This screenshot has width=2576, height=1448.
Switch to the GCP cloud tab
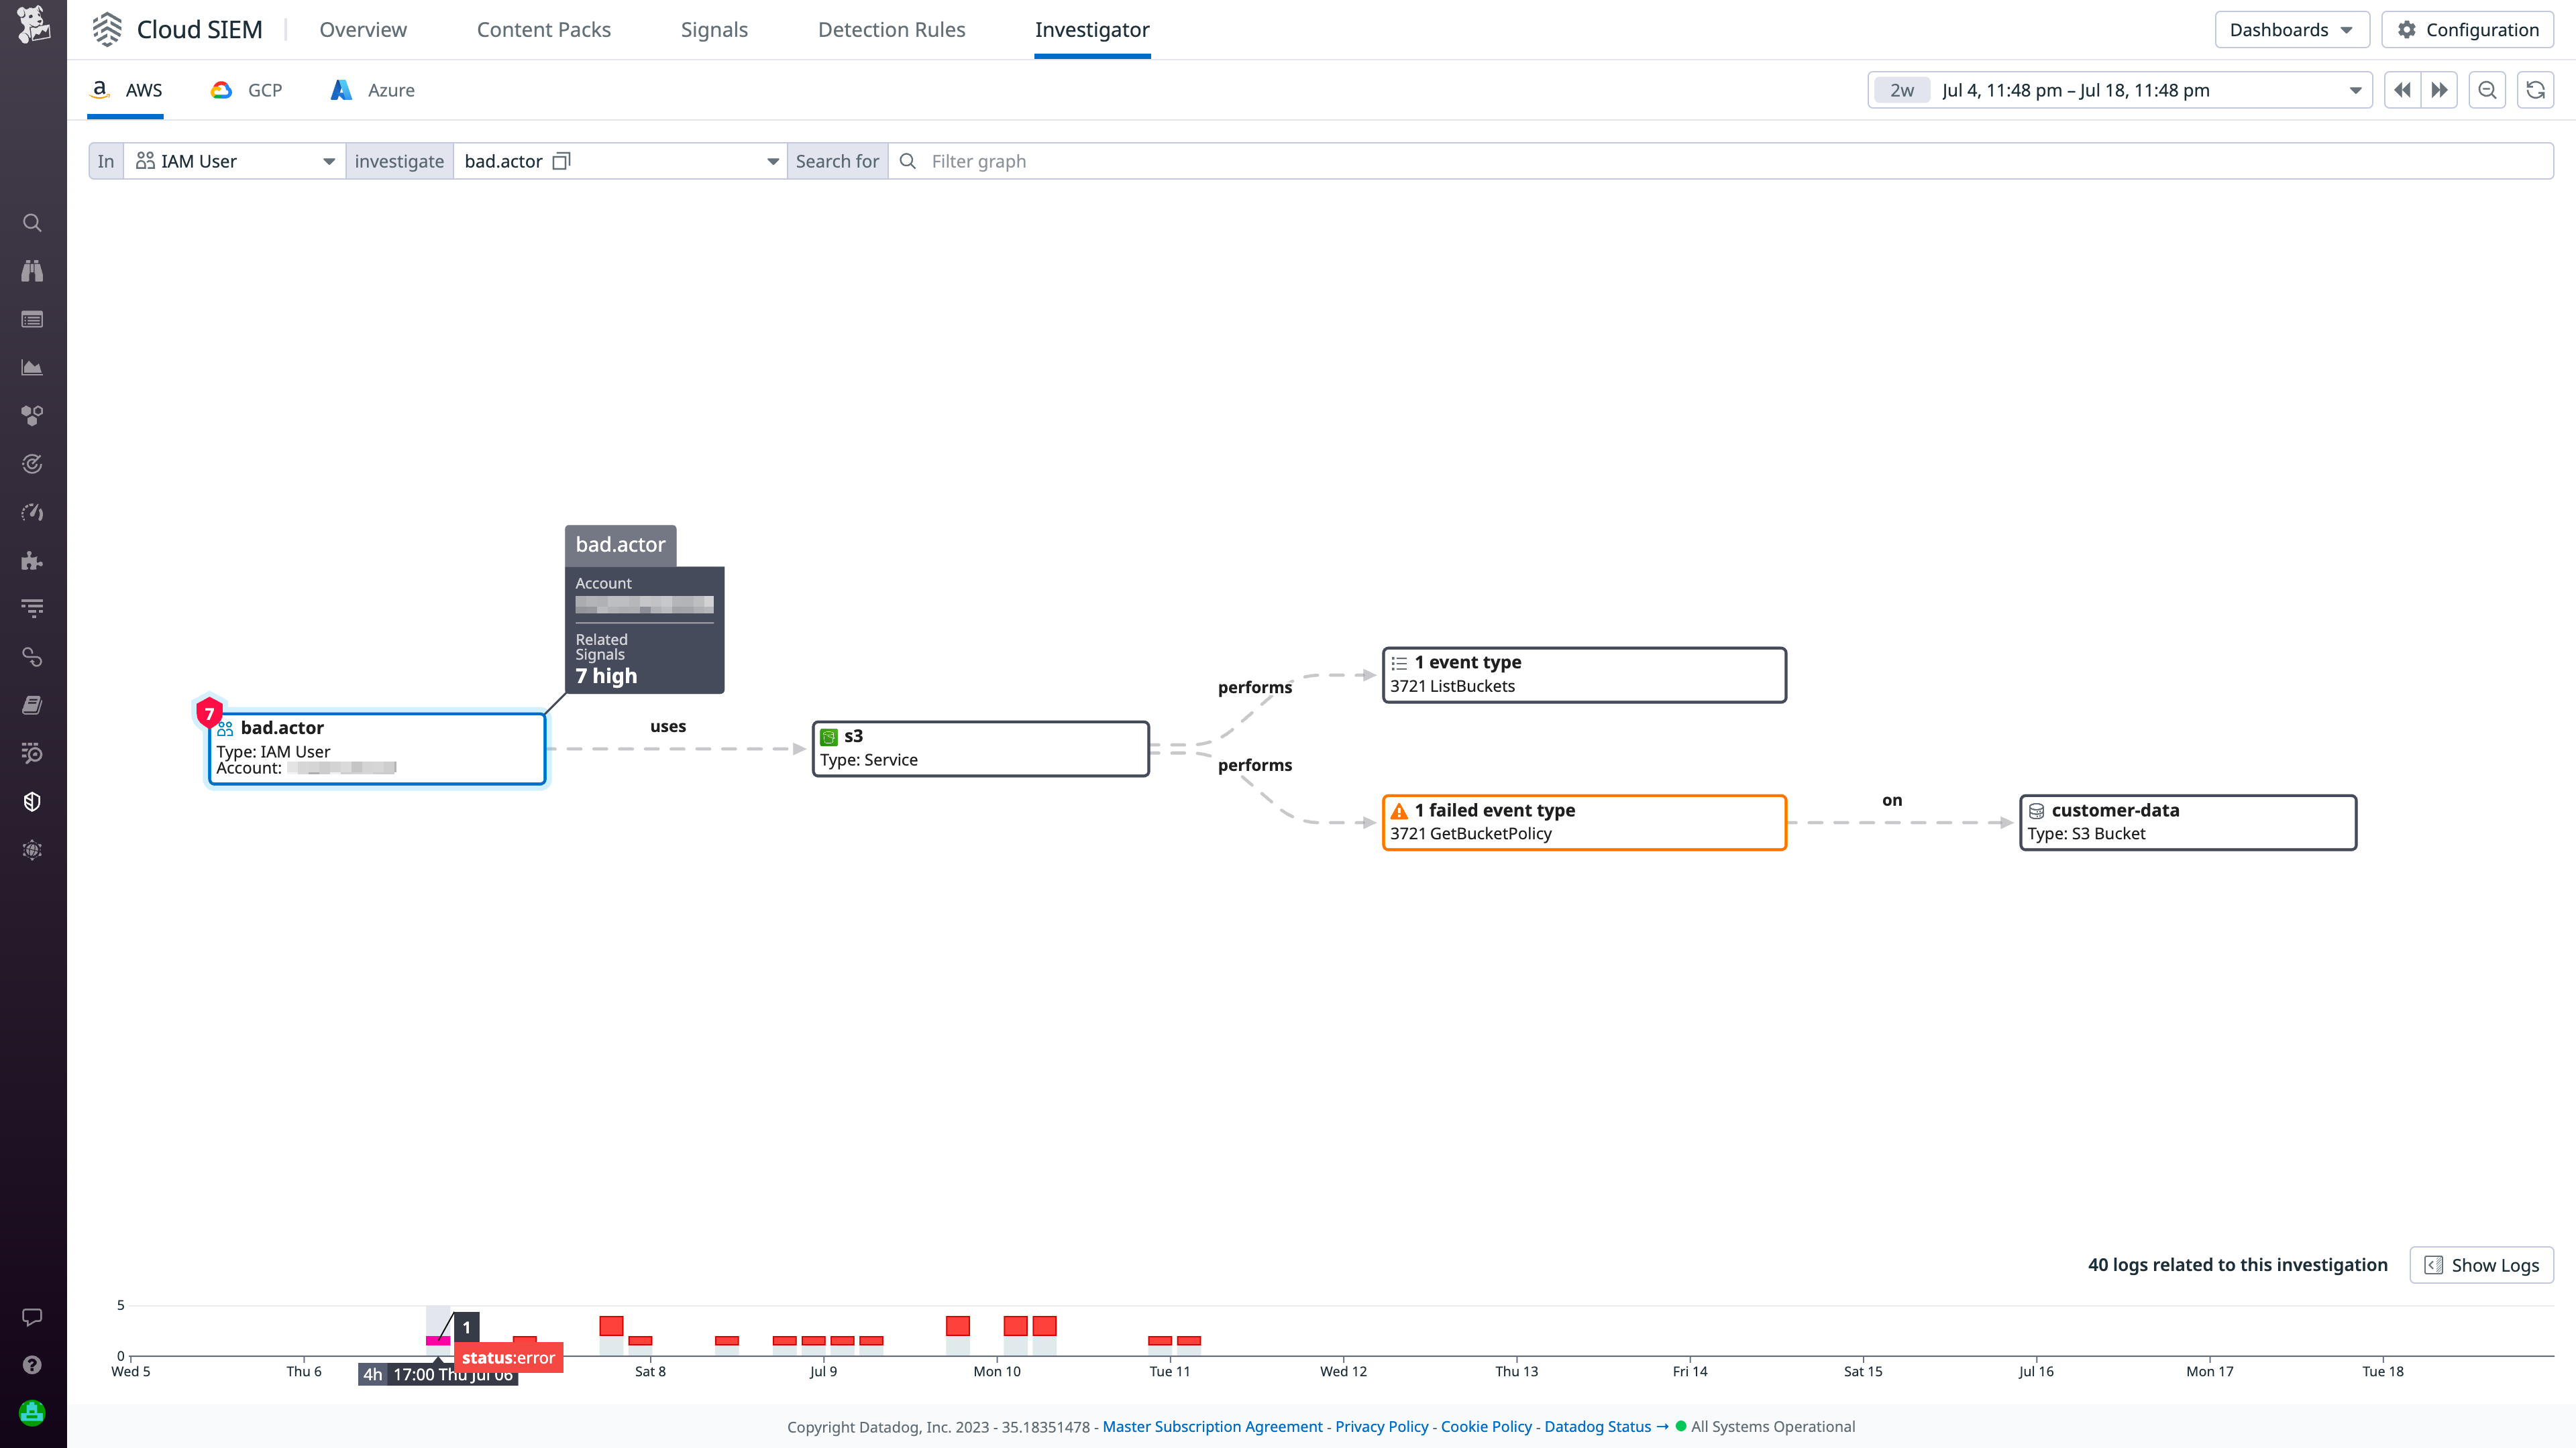click(246, 90)
